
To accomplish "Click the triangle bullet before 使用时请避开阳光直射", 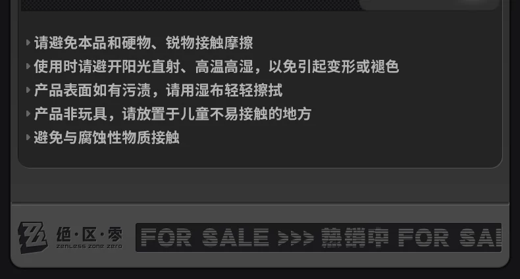I will [28, 66].
